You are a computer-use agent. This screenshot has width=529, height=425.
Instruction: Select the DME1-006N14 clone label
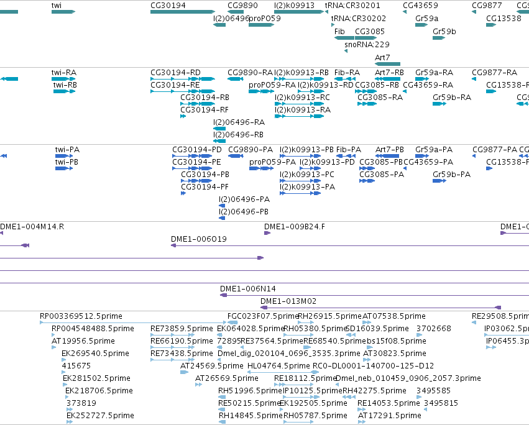click(247, 289)
